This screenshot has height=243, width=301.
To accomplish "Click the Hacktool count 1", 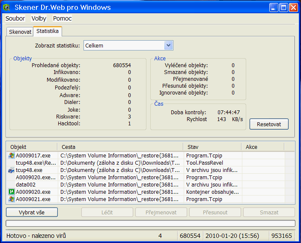I will point(129,124).
